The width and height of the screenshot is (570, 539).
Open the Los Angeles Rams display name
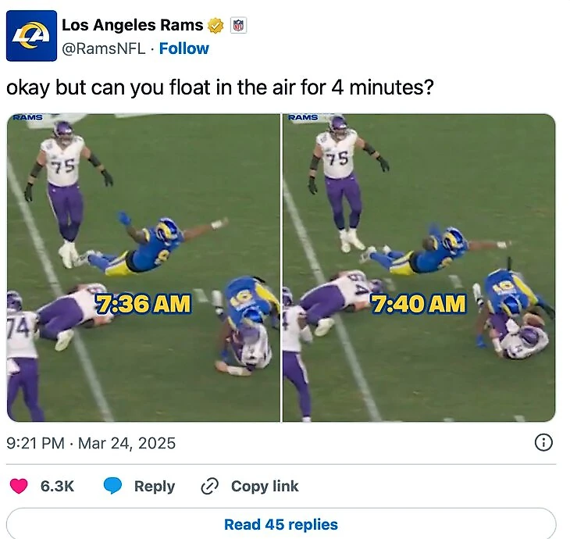click(x=132, y=25)
